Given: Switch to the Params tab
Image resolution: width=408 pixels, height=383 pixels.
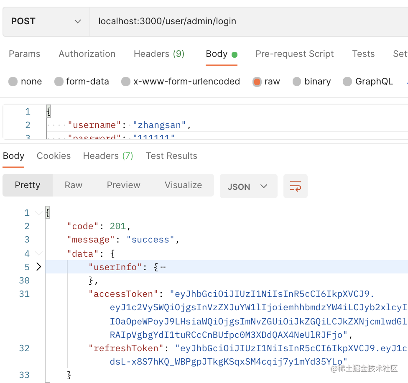Looking at the screenshot, I should pyautogui.click(x=25, y=54).
